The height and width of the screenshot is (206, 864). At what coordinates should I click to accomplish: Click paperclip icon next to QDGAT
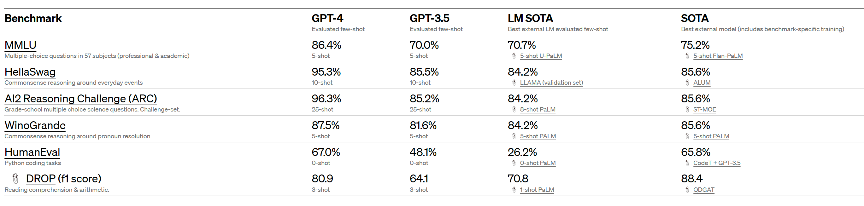click(x=687, y=190)
